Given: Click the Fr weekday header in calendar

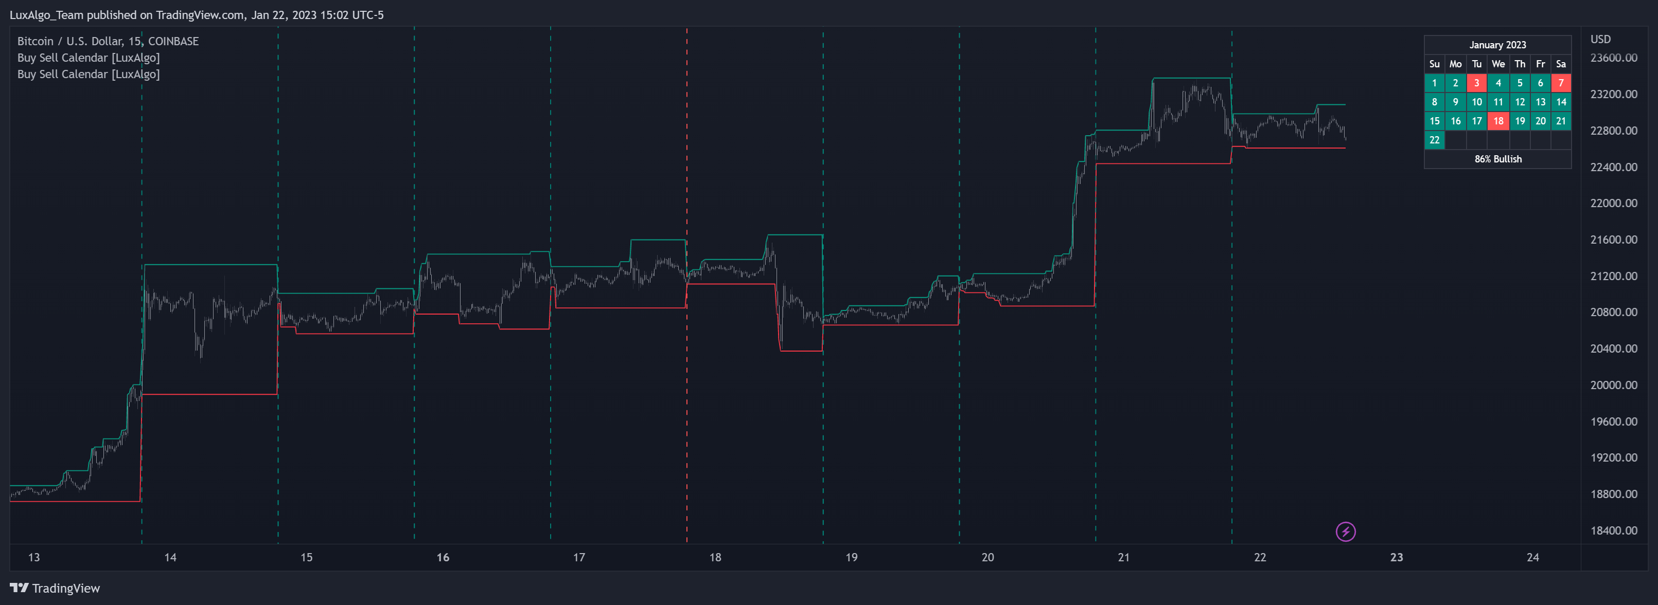Looking at the screenshot, I should (1540, 64).
